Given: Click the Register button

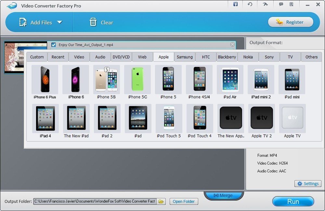Looking at the screenshot, I should point(291,22).
